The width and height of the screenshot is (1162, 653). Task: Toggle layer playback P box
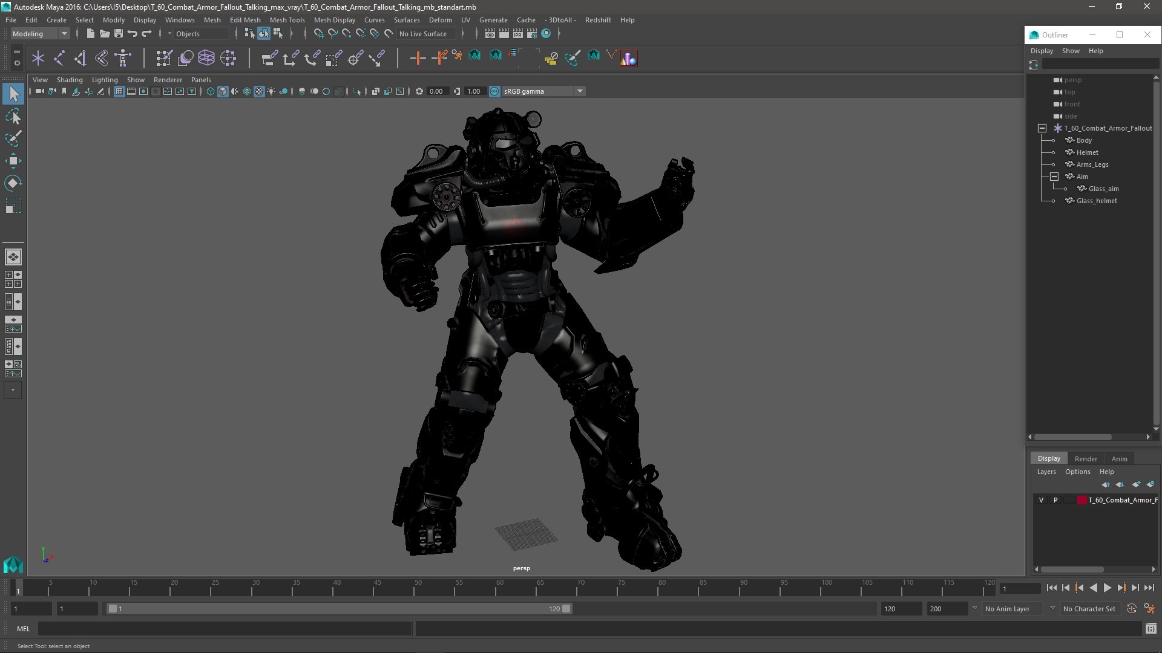(x=1055, y=500)
